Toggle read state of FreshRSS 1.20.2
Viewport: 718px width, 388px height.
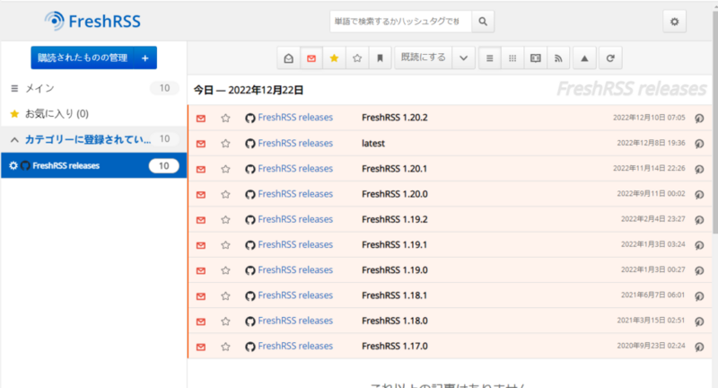tap(200, 119)
